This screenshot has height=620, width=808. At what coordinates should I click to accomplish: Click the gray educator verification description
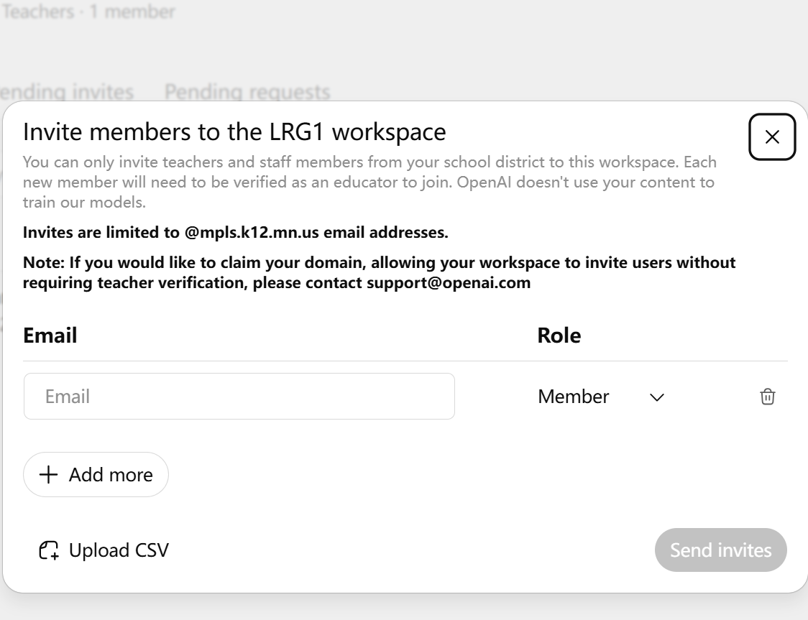(x=369, y=182)
